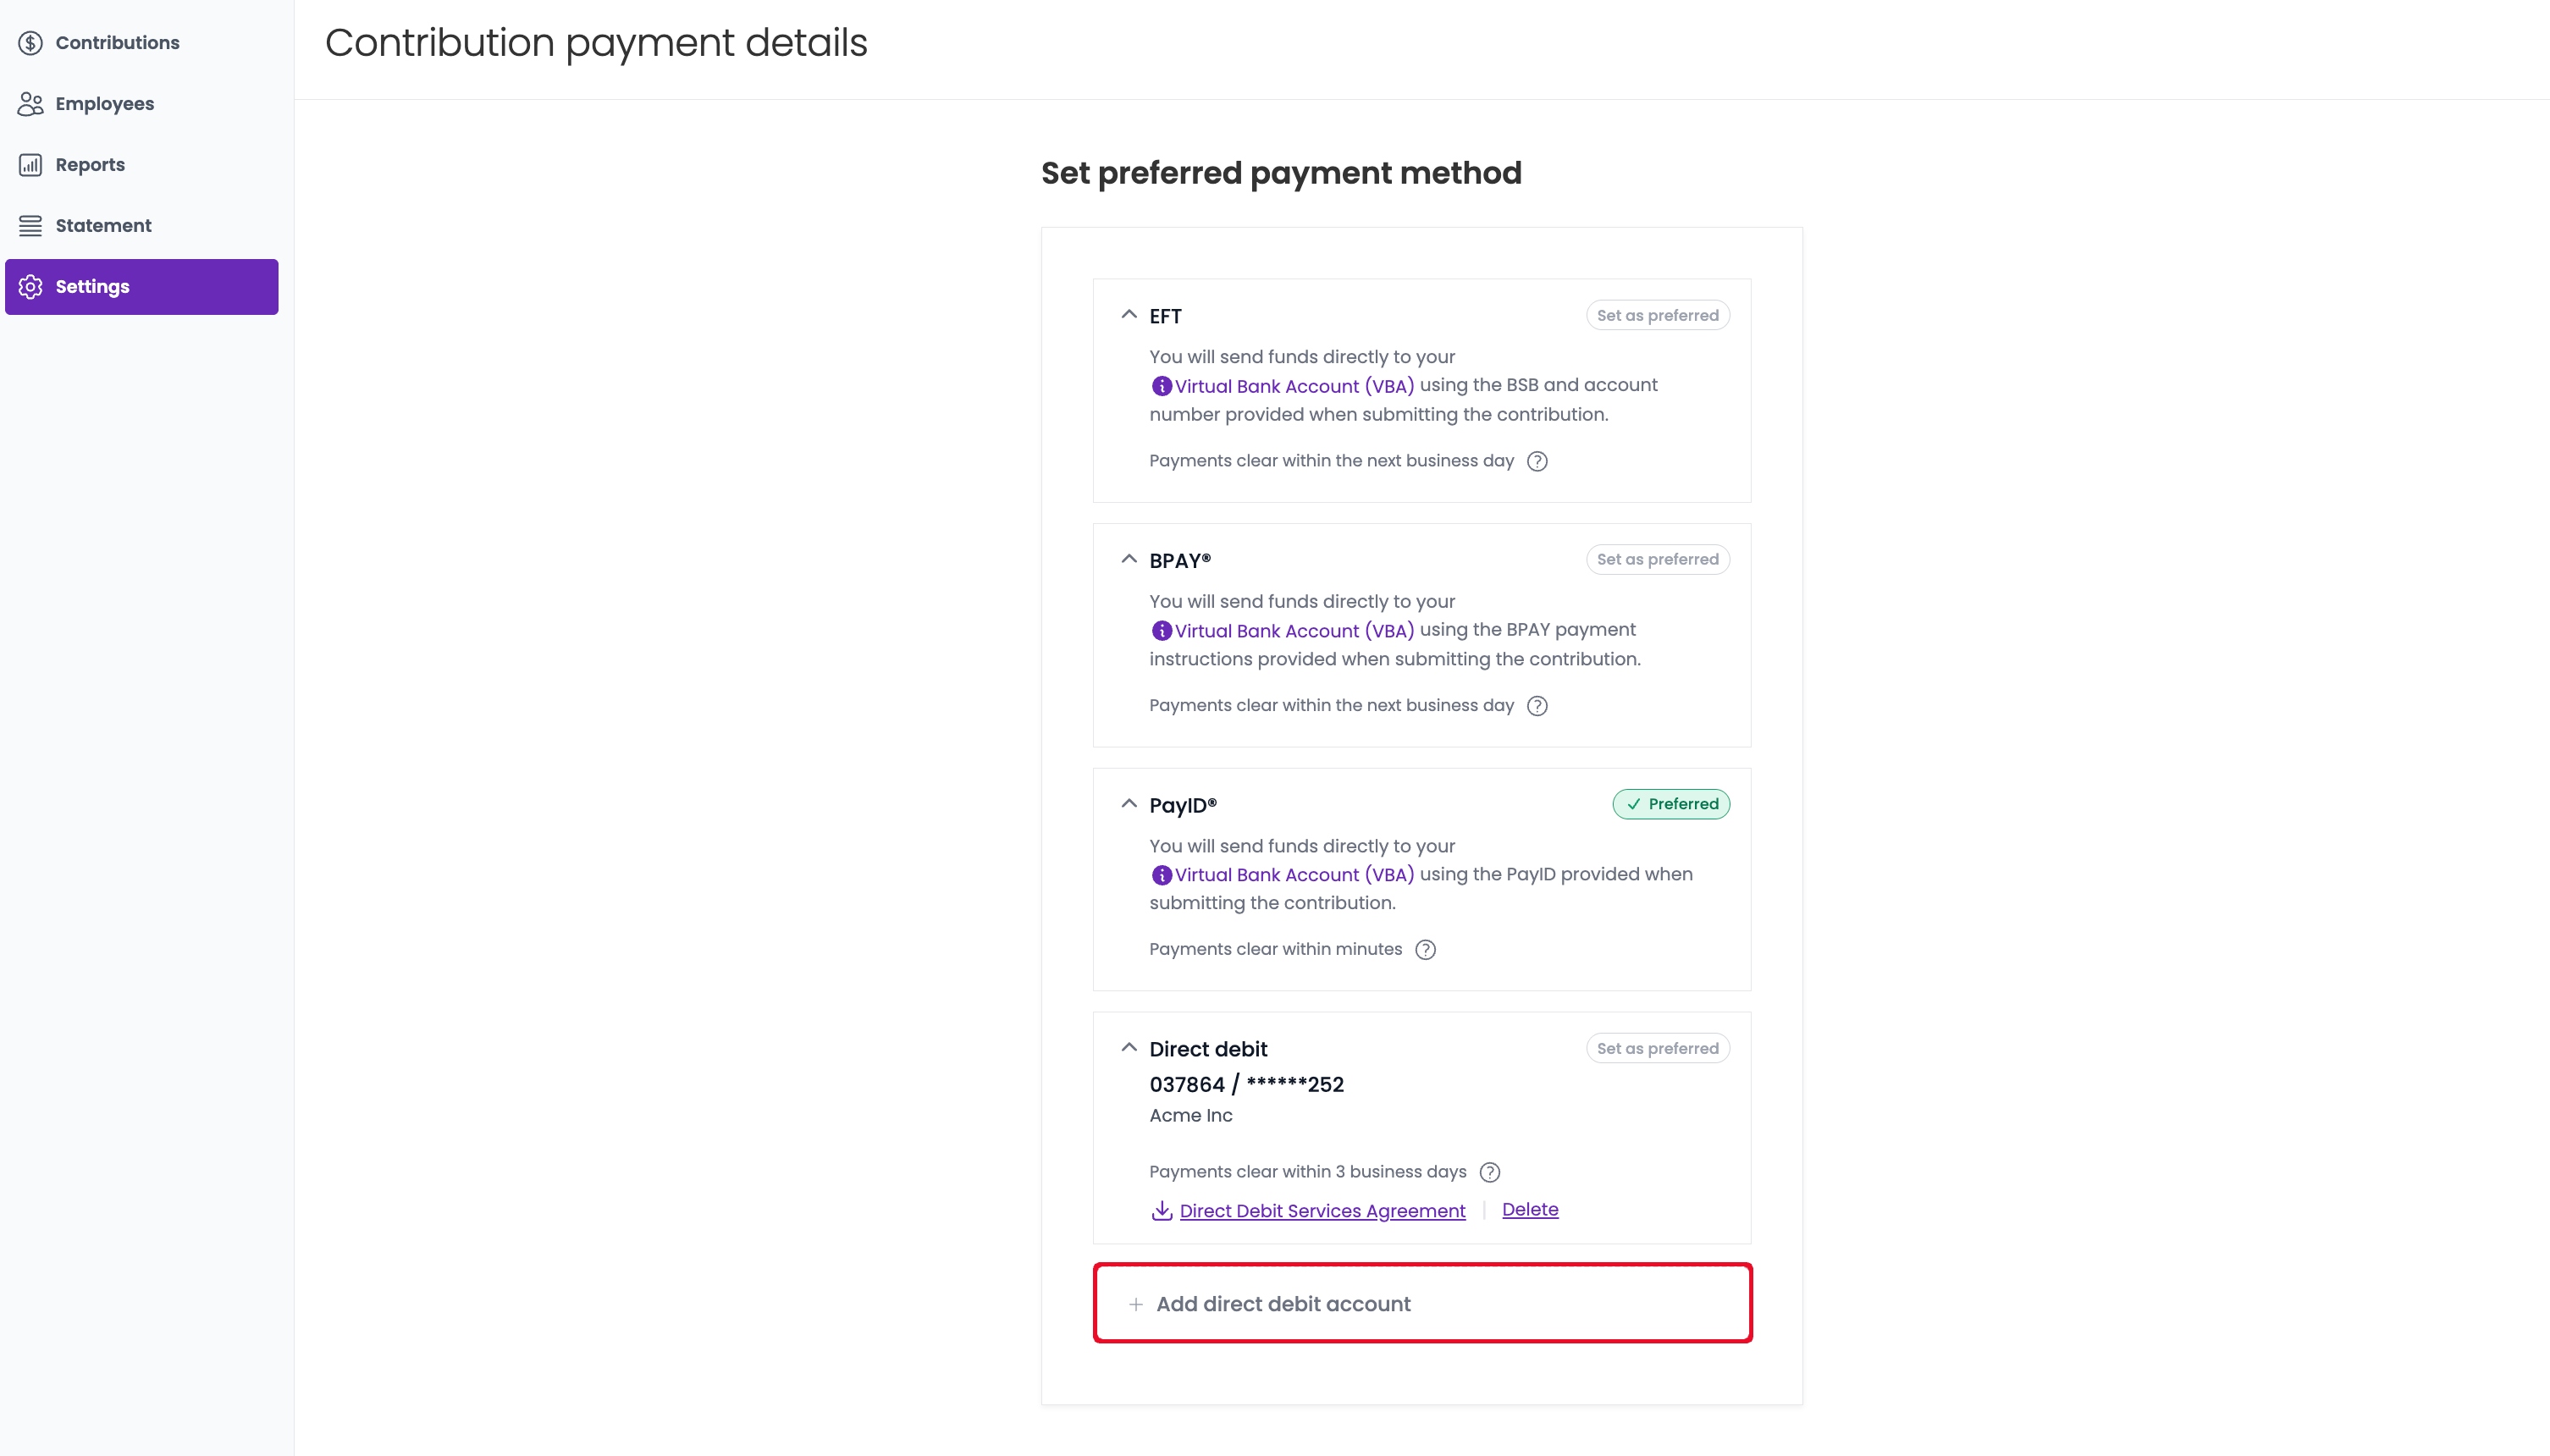The height and width of the screenshot is (1456, 2550).
Task: Click the help icon beside '3 business days'
Action: pos(1489,1172)
